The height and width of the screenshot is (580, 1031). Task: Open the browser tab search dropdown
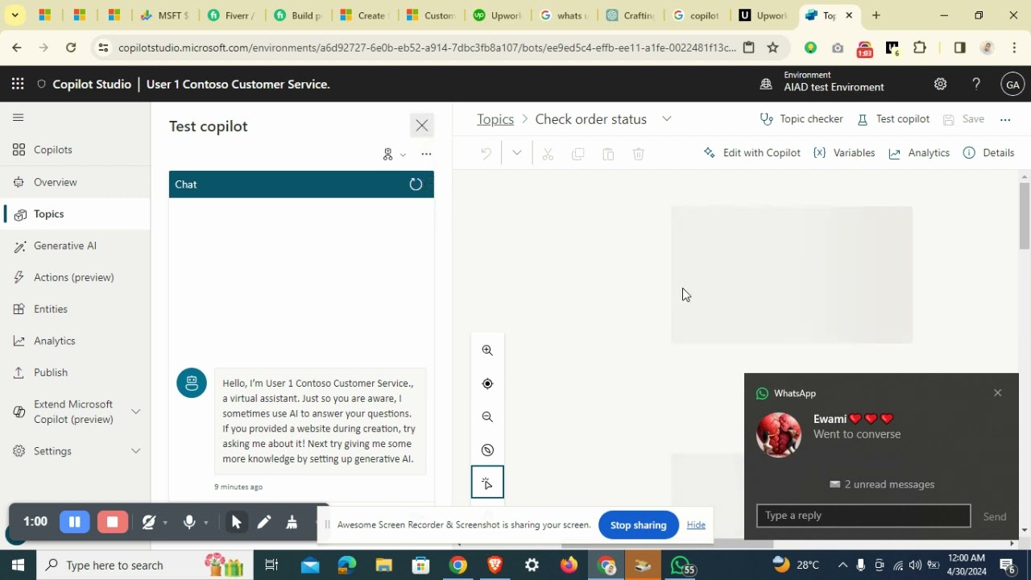(14, 15)
